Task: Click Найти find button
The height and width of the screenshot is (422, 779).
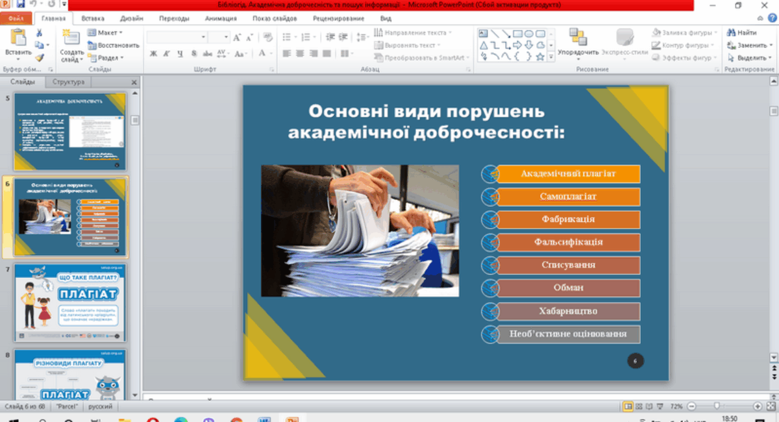Action: [741, 32]
